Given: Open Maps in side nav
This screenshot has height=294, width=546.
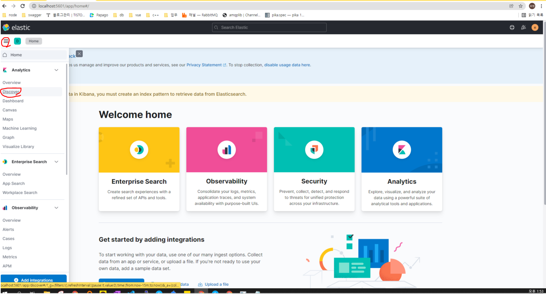Looking at the screenshot, I should click(8, 119).
